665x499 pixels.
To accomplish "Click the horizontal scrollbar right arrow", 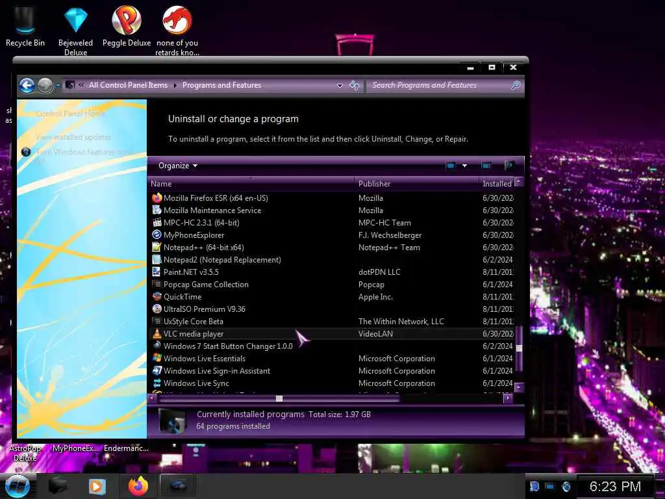I will click(x=508, y=398).
